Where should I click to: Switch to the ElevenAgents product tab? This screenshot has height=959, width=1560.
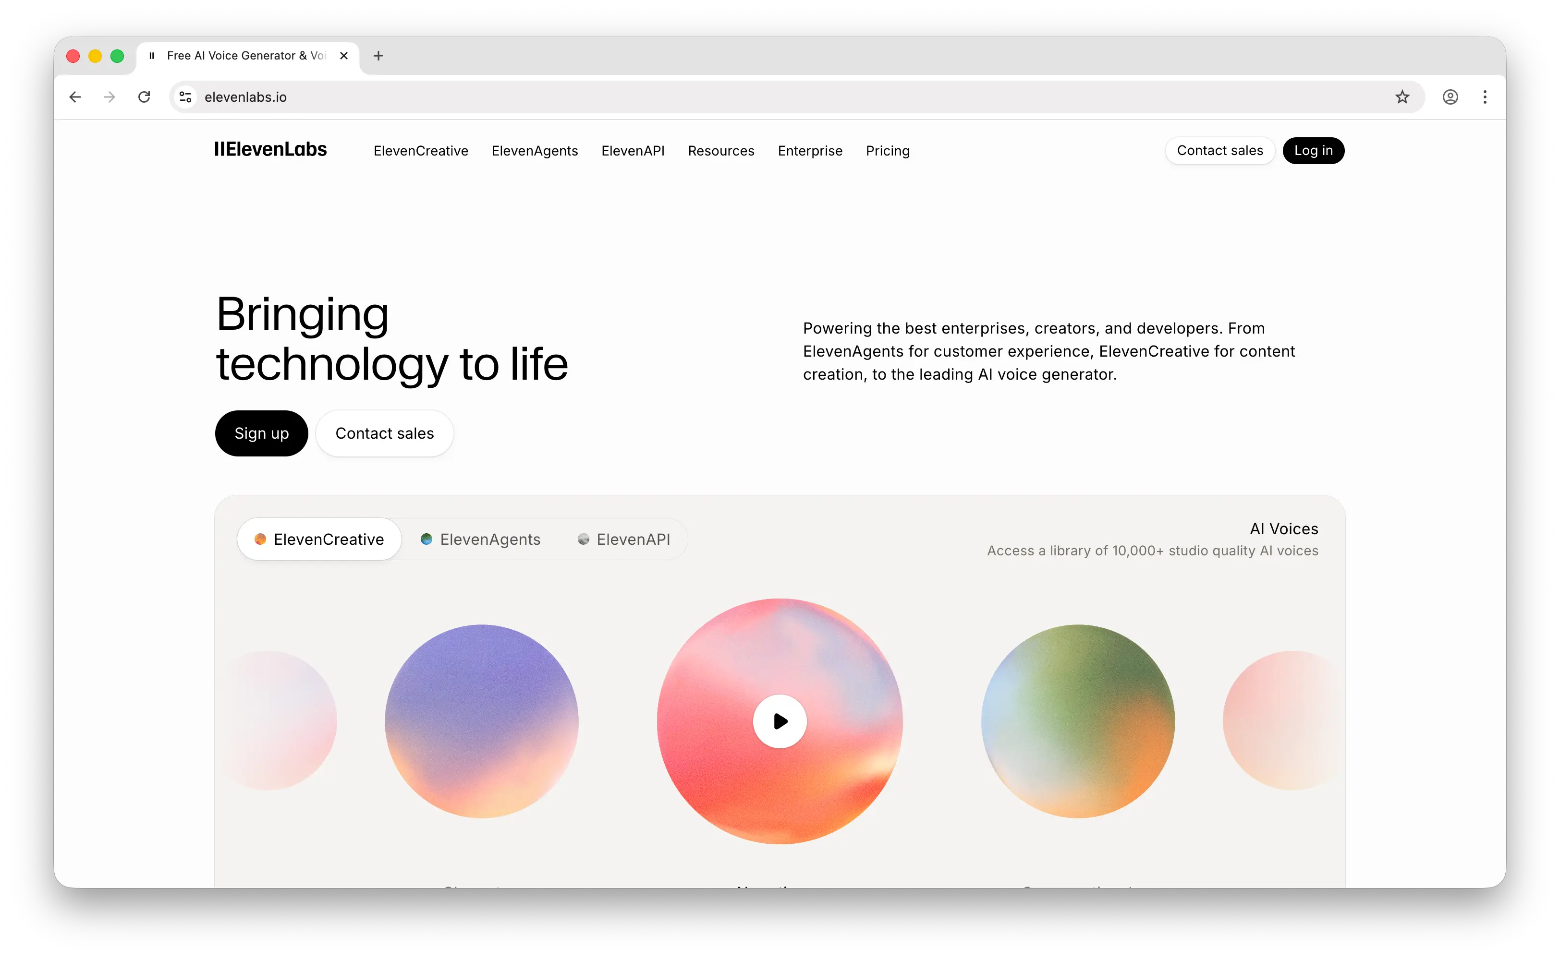click(480, 539)
